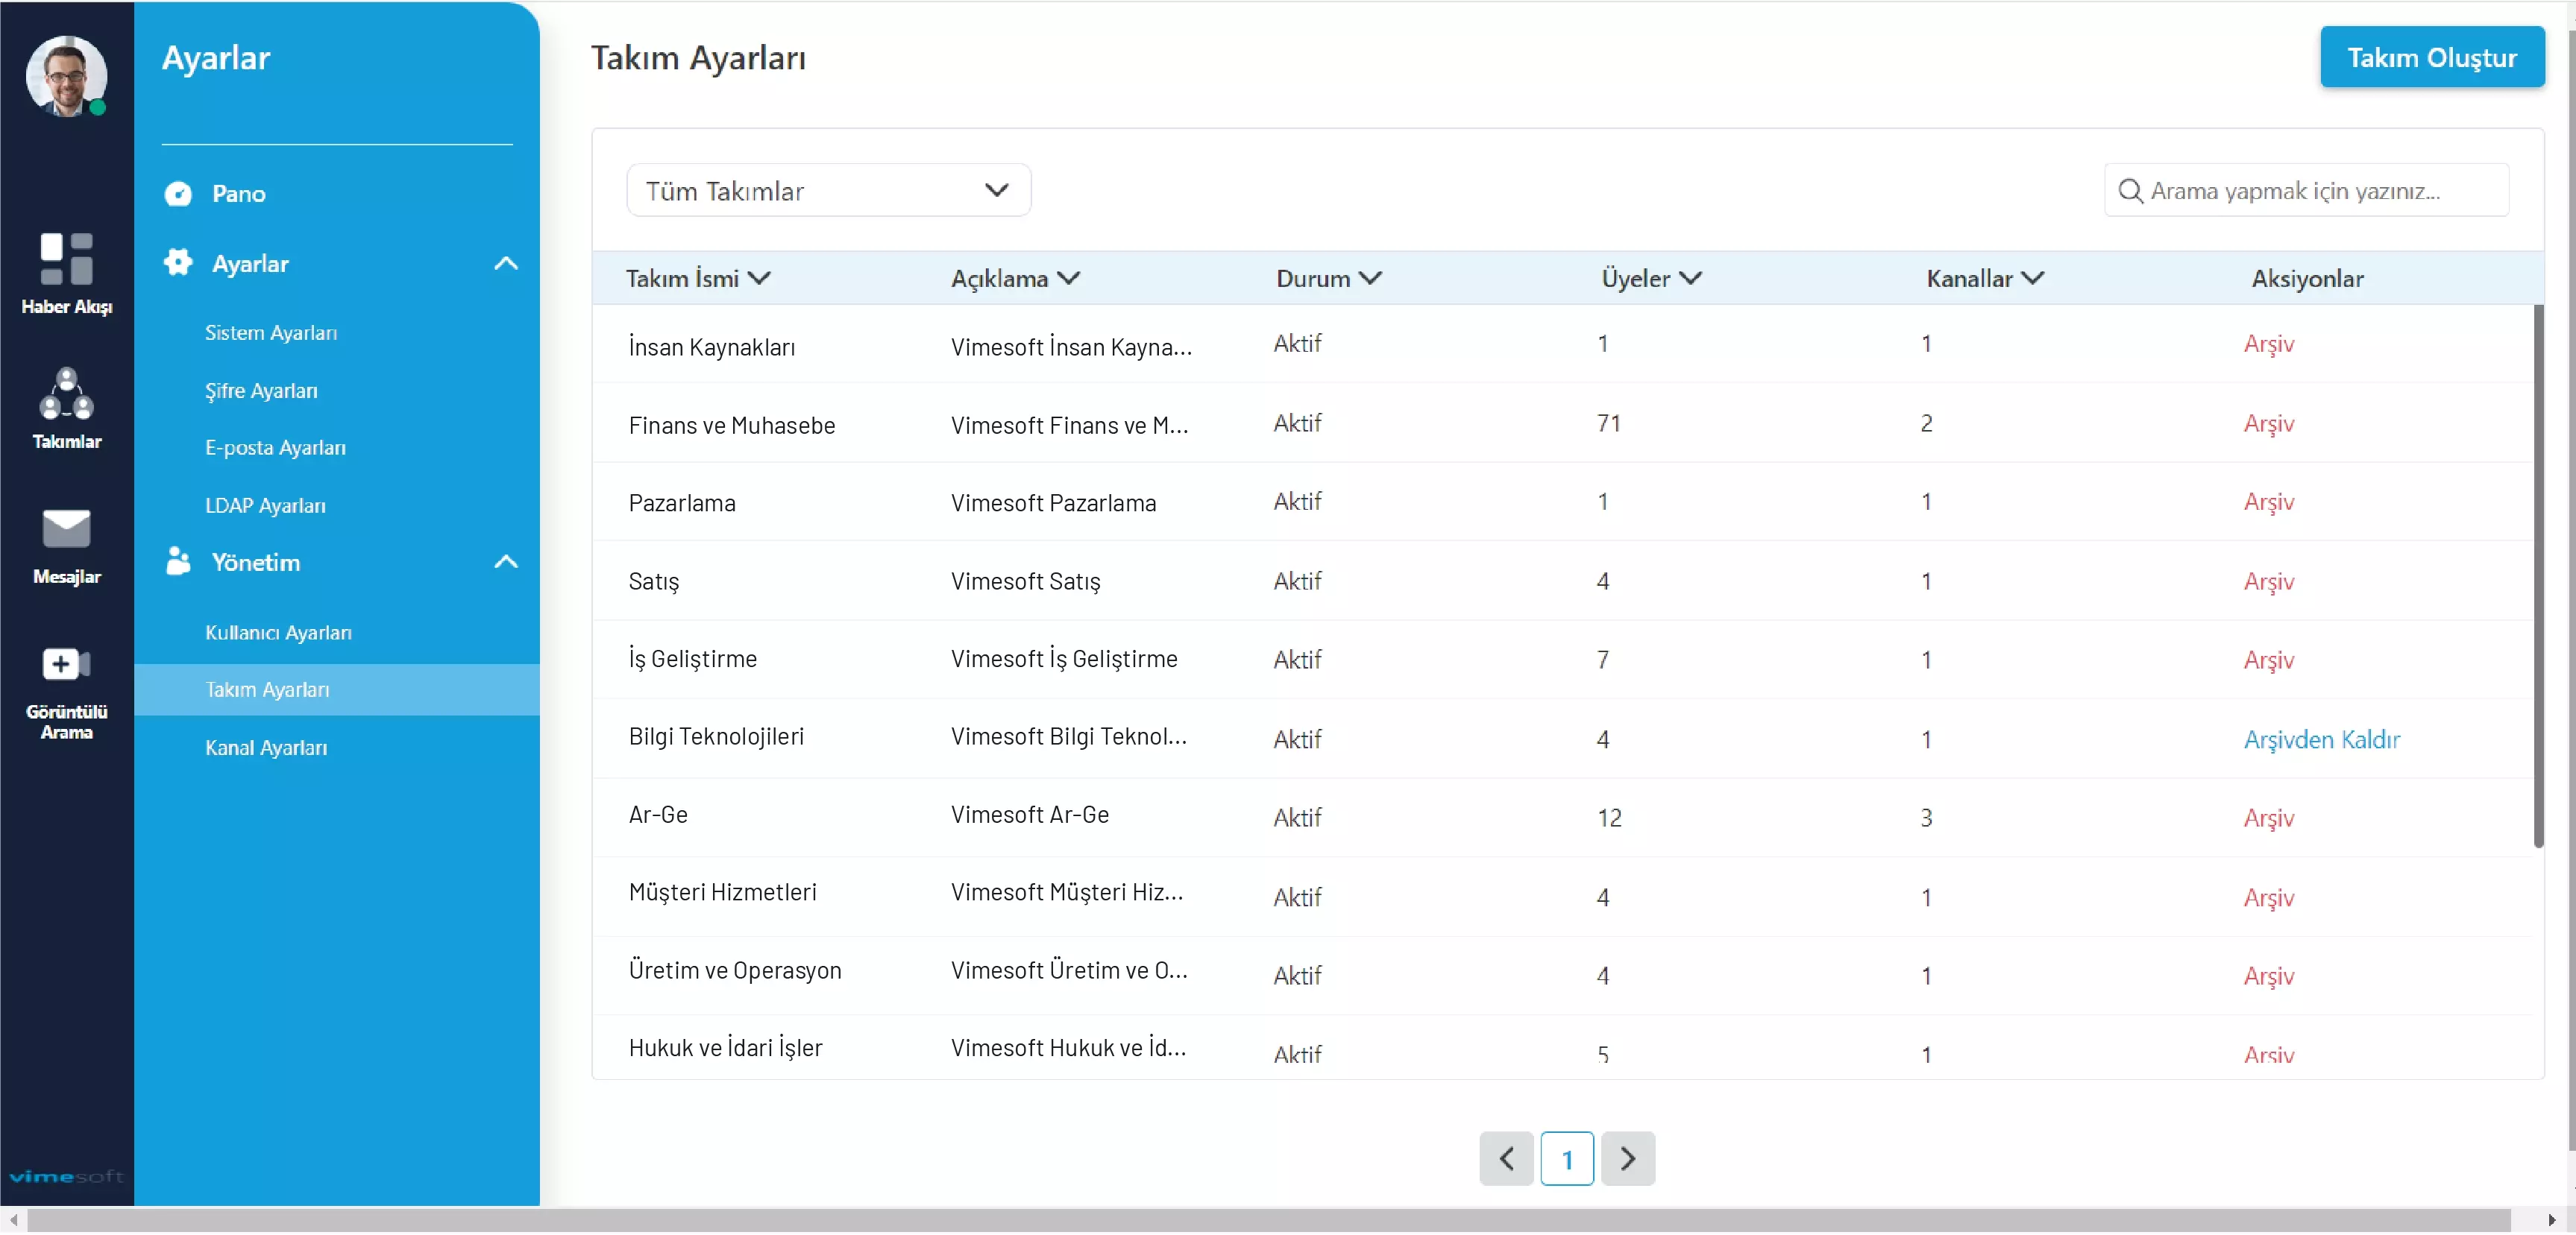This screenshot has width=2576, height=1235.
Task: Archive the Müşteri Hizmetleri team
Action: [x=2268, y=898]
